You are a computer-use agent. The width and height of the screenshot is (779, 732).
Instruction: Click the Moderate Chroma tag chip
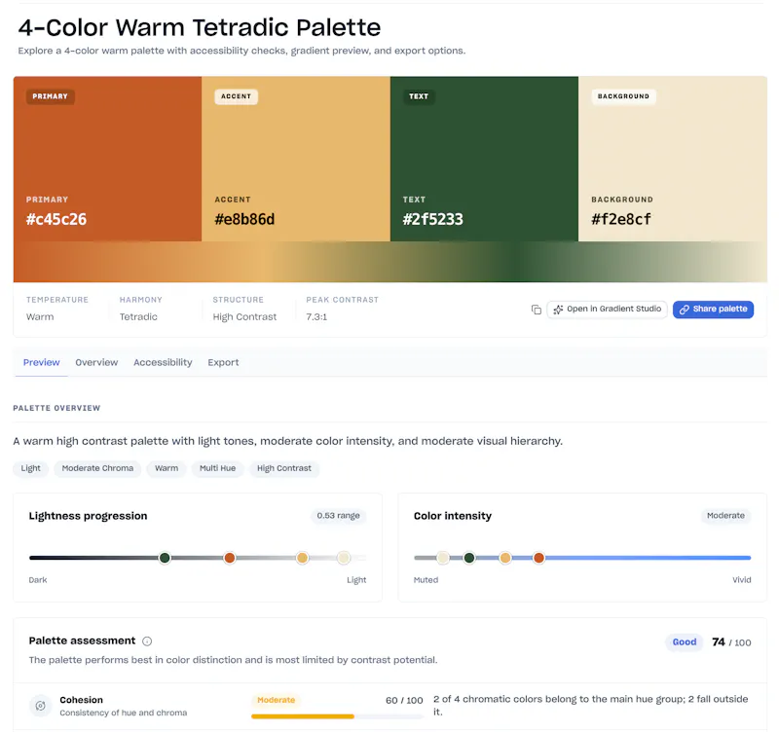pos(97,468)
